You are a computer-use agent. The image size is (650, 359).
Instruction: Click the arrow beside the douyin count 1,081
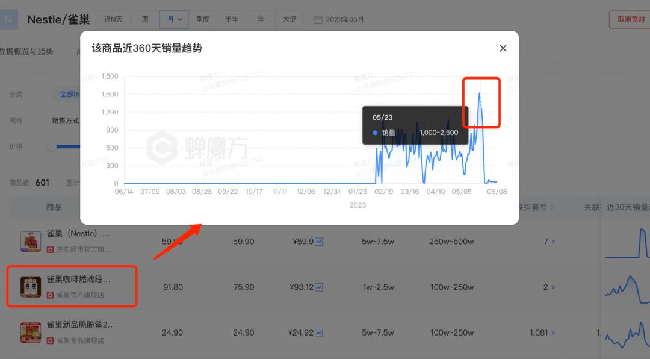(x=553, y=332)
